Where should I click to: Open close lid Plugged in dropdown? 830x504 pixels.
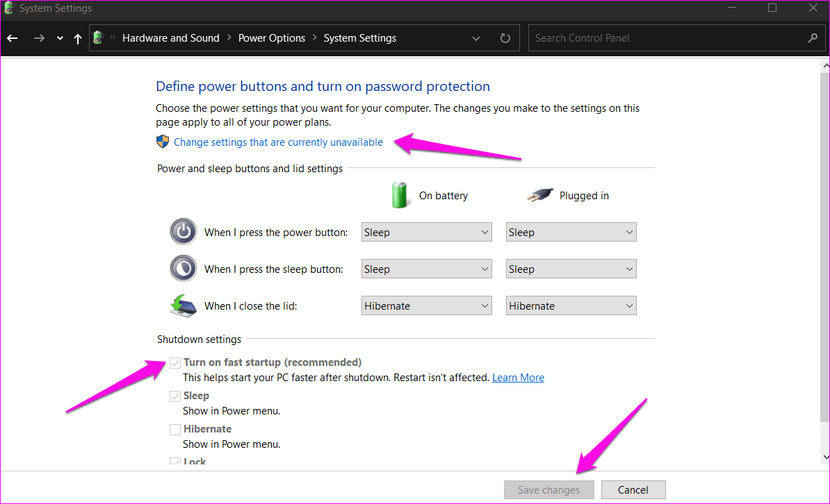(x=571, y=305)
